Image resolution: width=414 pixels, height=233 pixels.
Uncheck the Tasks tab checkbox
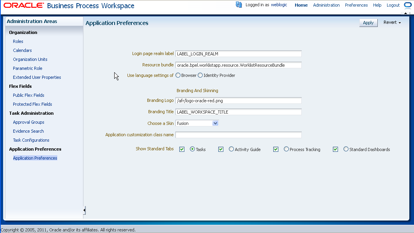tap(182, 149)
